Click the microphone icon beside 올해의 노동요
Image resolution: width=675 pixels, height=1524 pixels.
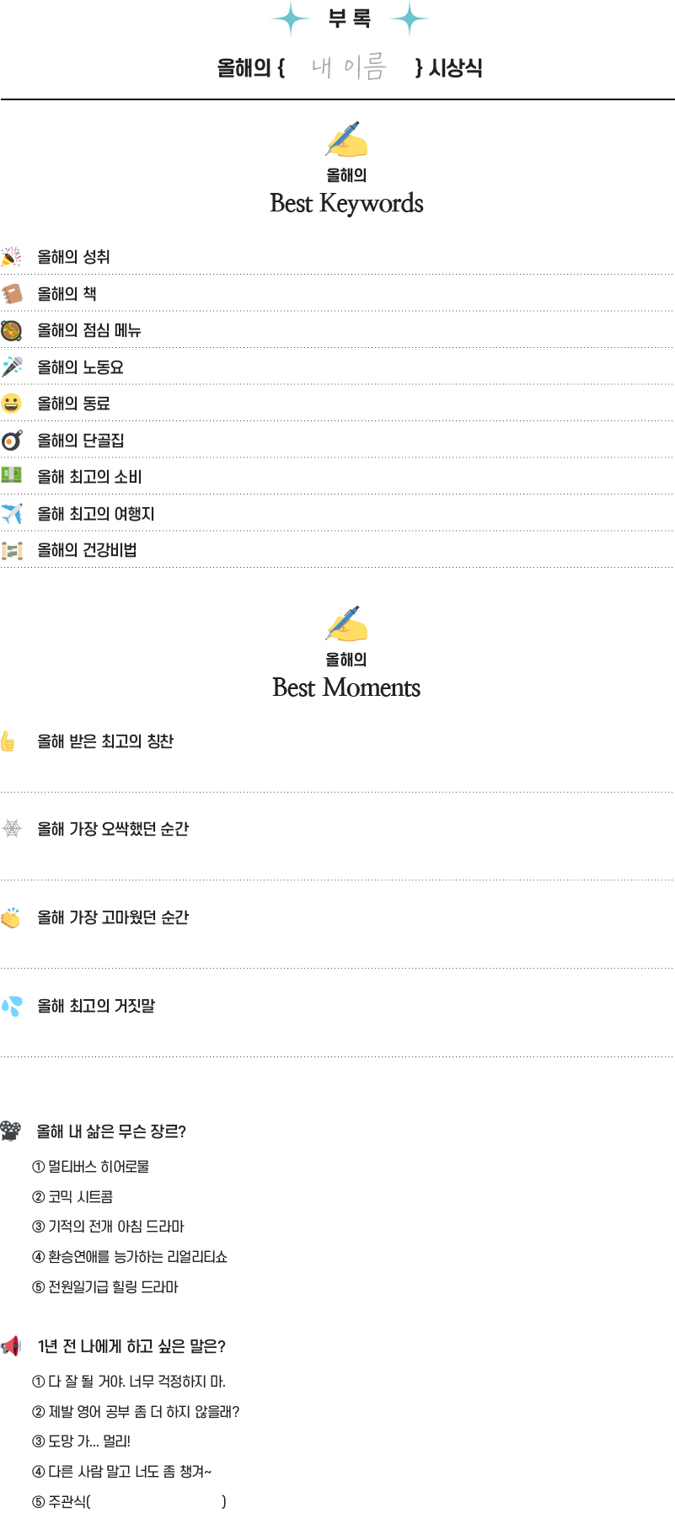click(12, 366)
